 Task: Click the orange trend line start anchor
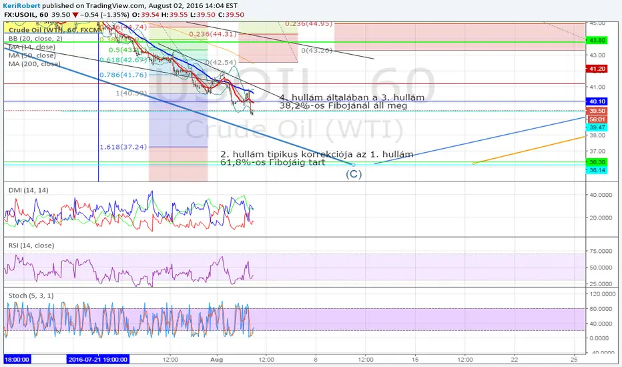(473, 163)
